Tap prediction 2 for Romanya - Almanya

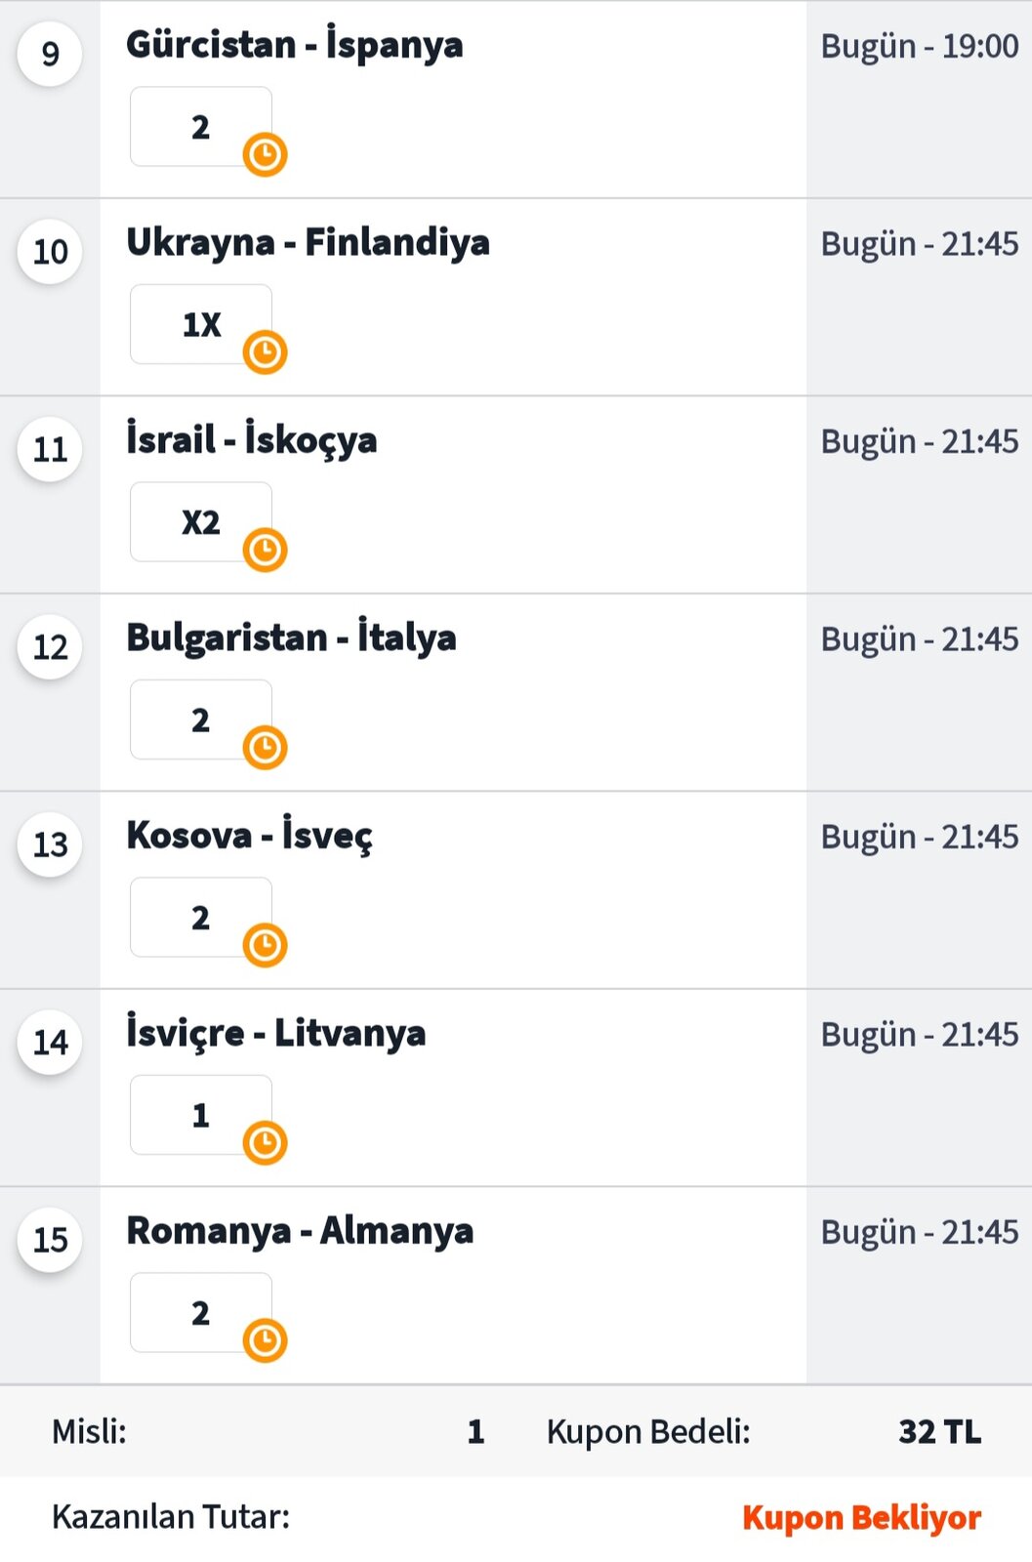(x=201, y=1313)
